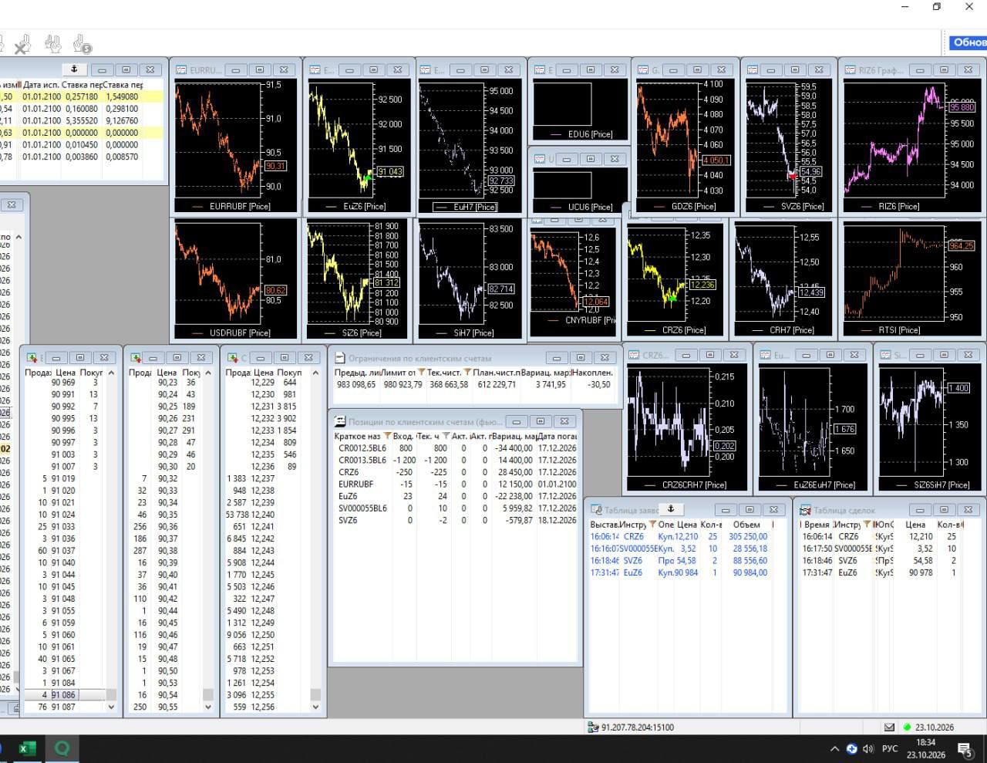Viewport: 987px width, 763px height.
Task: Open the mail envelope icon in status bar
Action: point(889,727)
